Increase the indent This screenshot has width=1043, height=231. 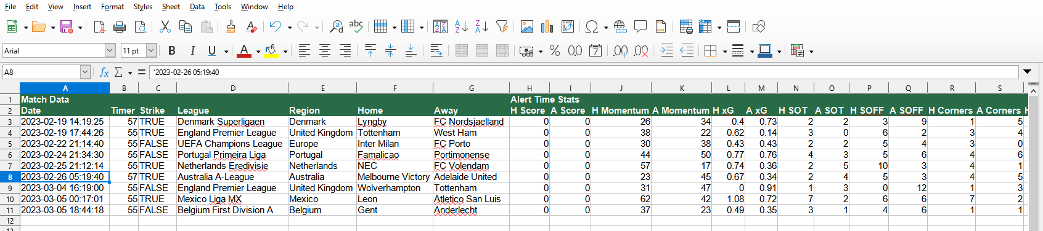click(666, 50)
